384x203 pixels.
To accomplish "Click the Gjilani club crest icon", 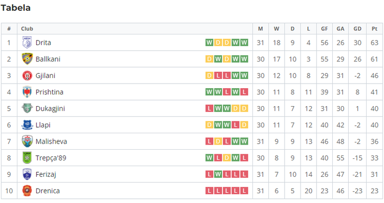I will 27,75.
